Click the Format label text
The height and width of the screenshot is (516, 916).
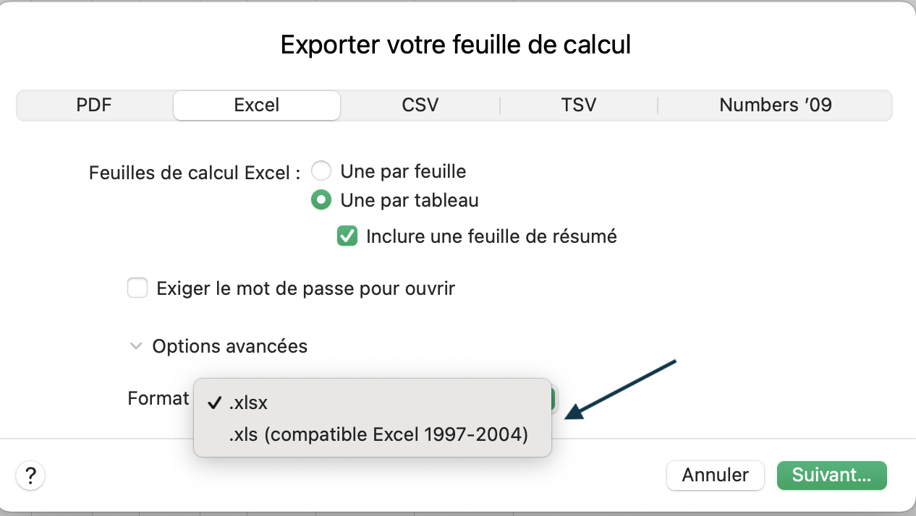click(x=158, y=398)
